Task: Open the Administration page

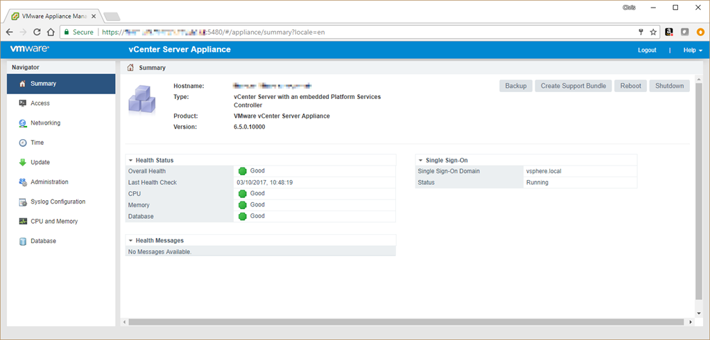Action: (x=61, y=182)
